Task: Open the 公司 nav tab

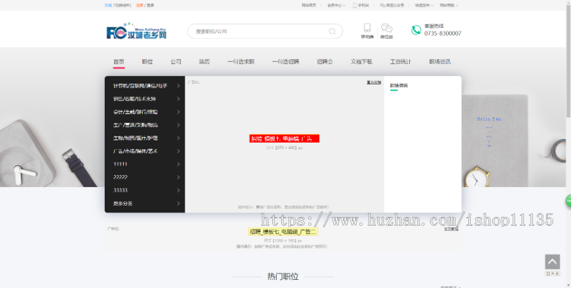Action: [x=176, y=62]
